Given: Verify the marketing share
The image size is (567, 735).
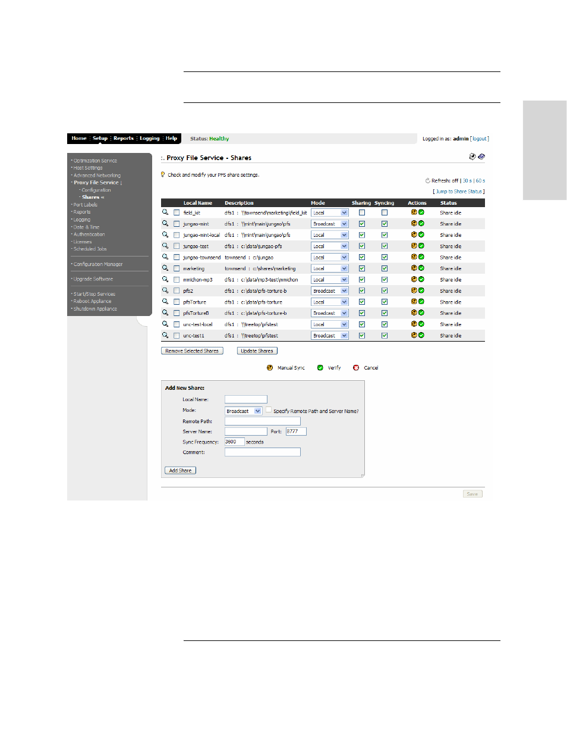Looking at the screenshot, I should coord(421,268).
